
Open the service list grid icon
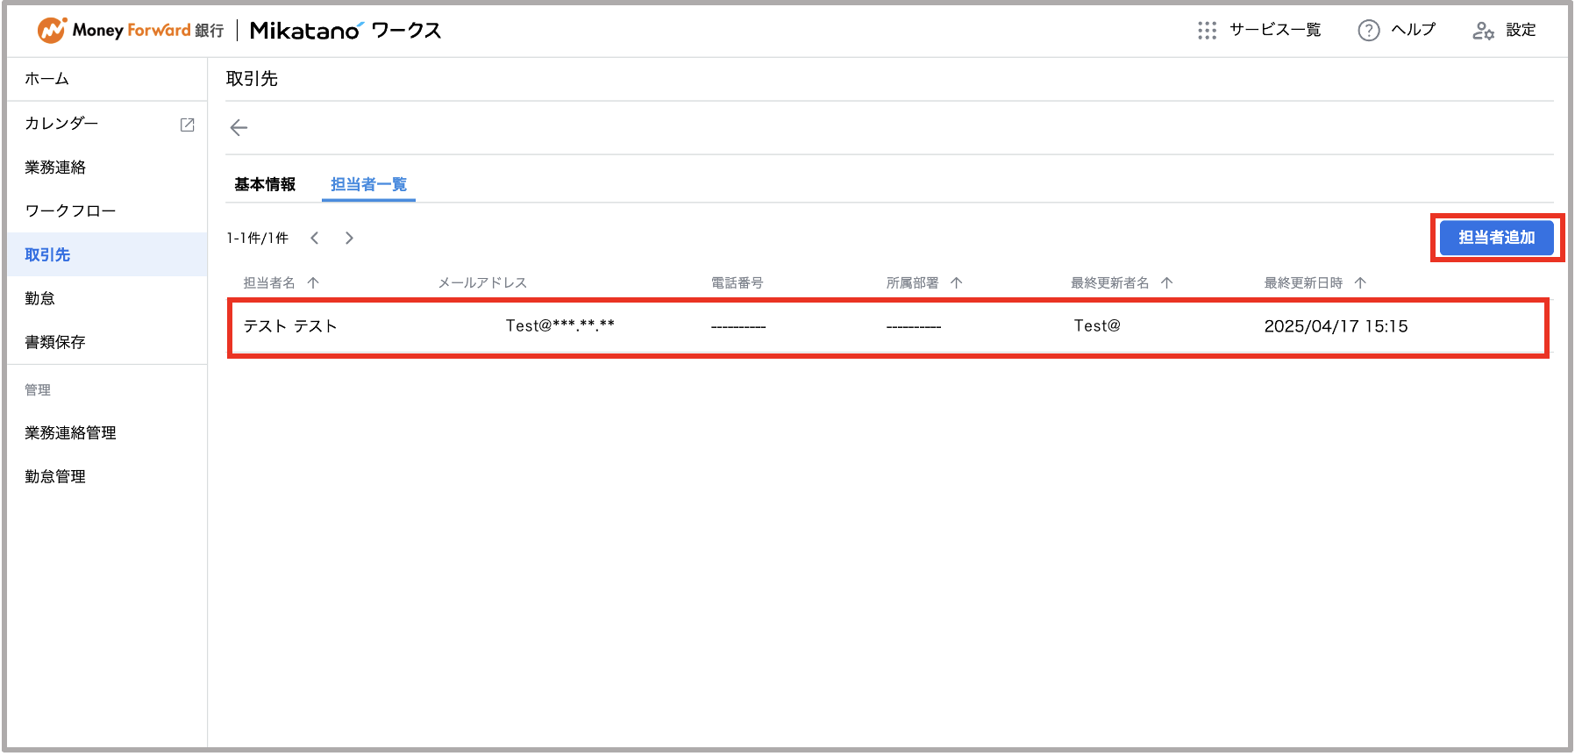click(1207, 31)
